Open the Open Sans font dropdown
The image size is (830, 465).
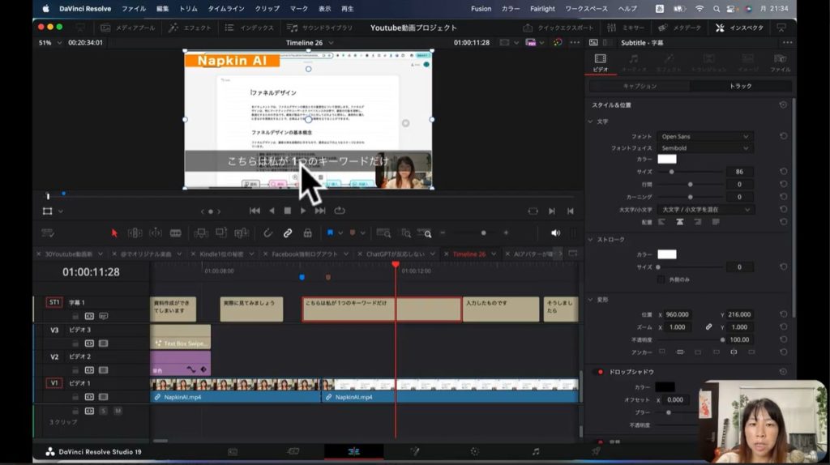[x=704, y=136]
